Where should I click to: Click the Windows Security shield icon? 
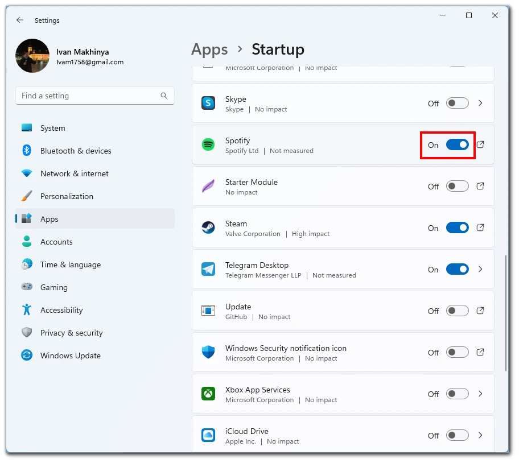pos(208,352)
